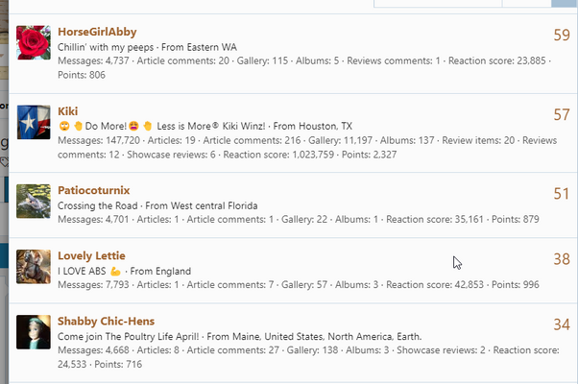
Task: Open HorseGirlAbby's red rose avatar
Action: coord(34,42)
